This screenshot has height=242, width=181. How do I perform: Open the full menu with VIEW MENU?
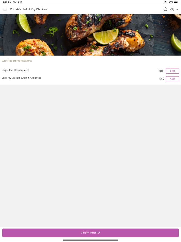(x=90, y=233)
